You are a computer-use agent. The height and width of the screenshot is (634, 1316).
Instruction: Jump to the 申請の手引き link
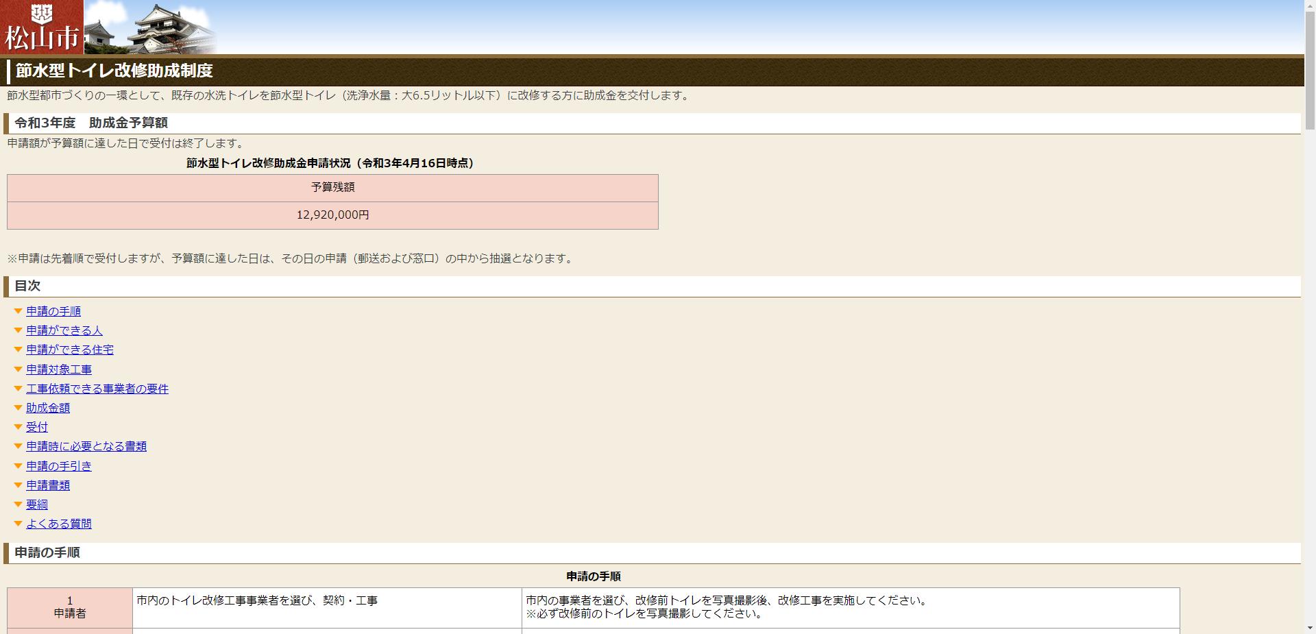click(x=59, y=466)
